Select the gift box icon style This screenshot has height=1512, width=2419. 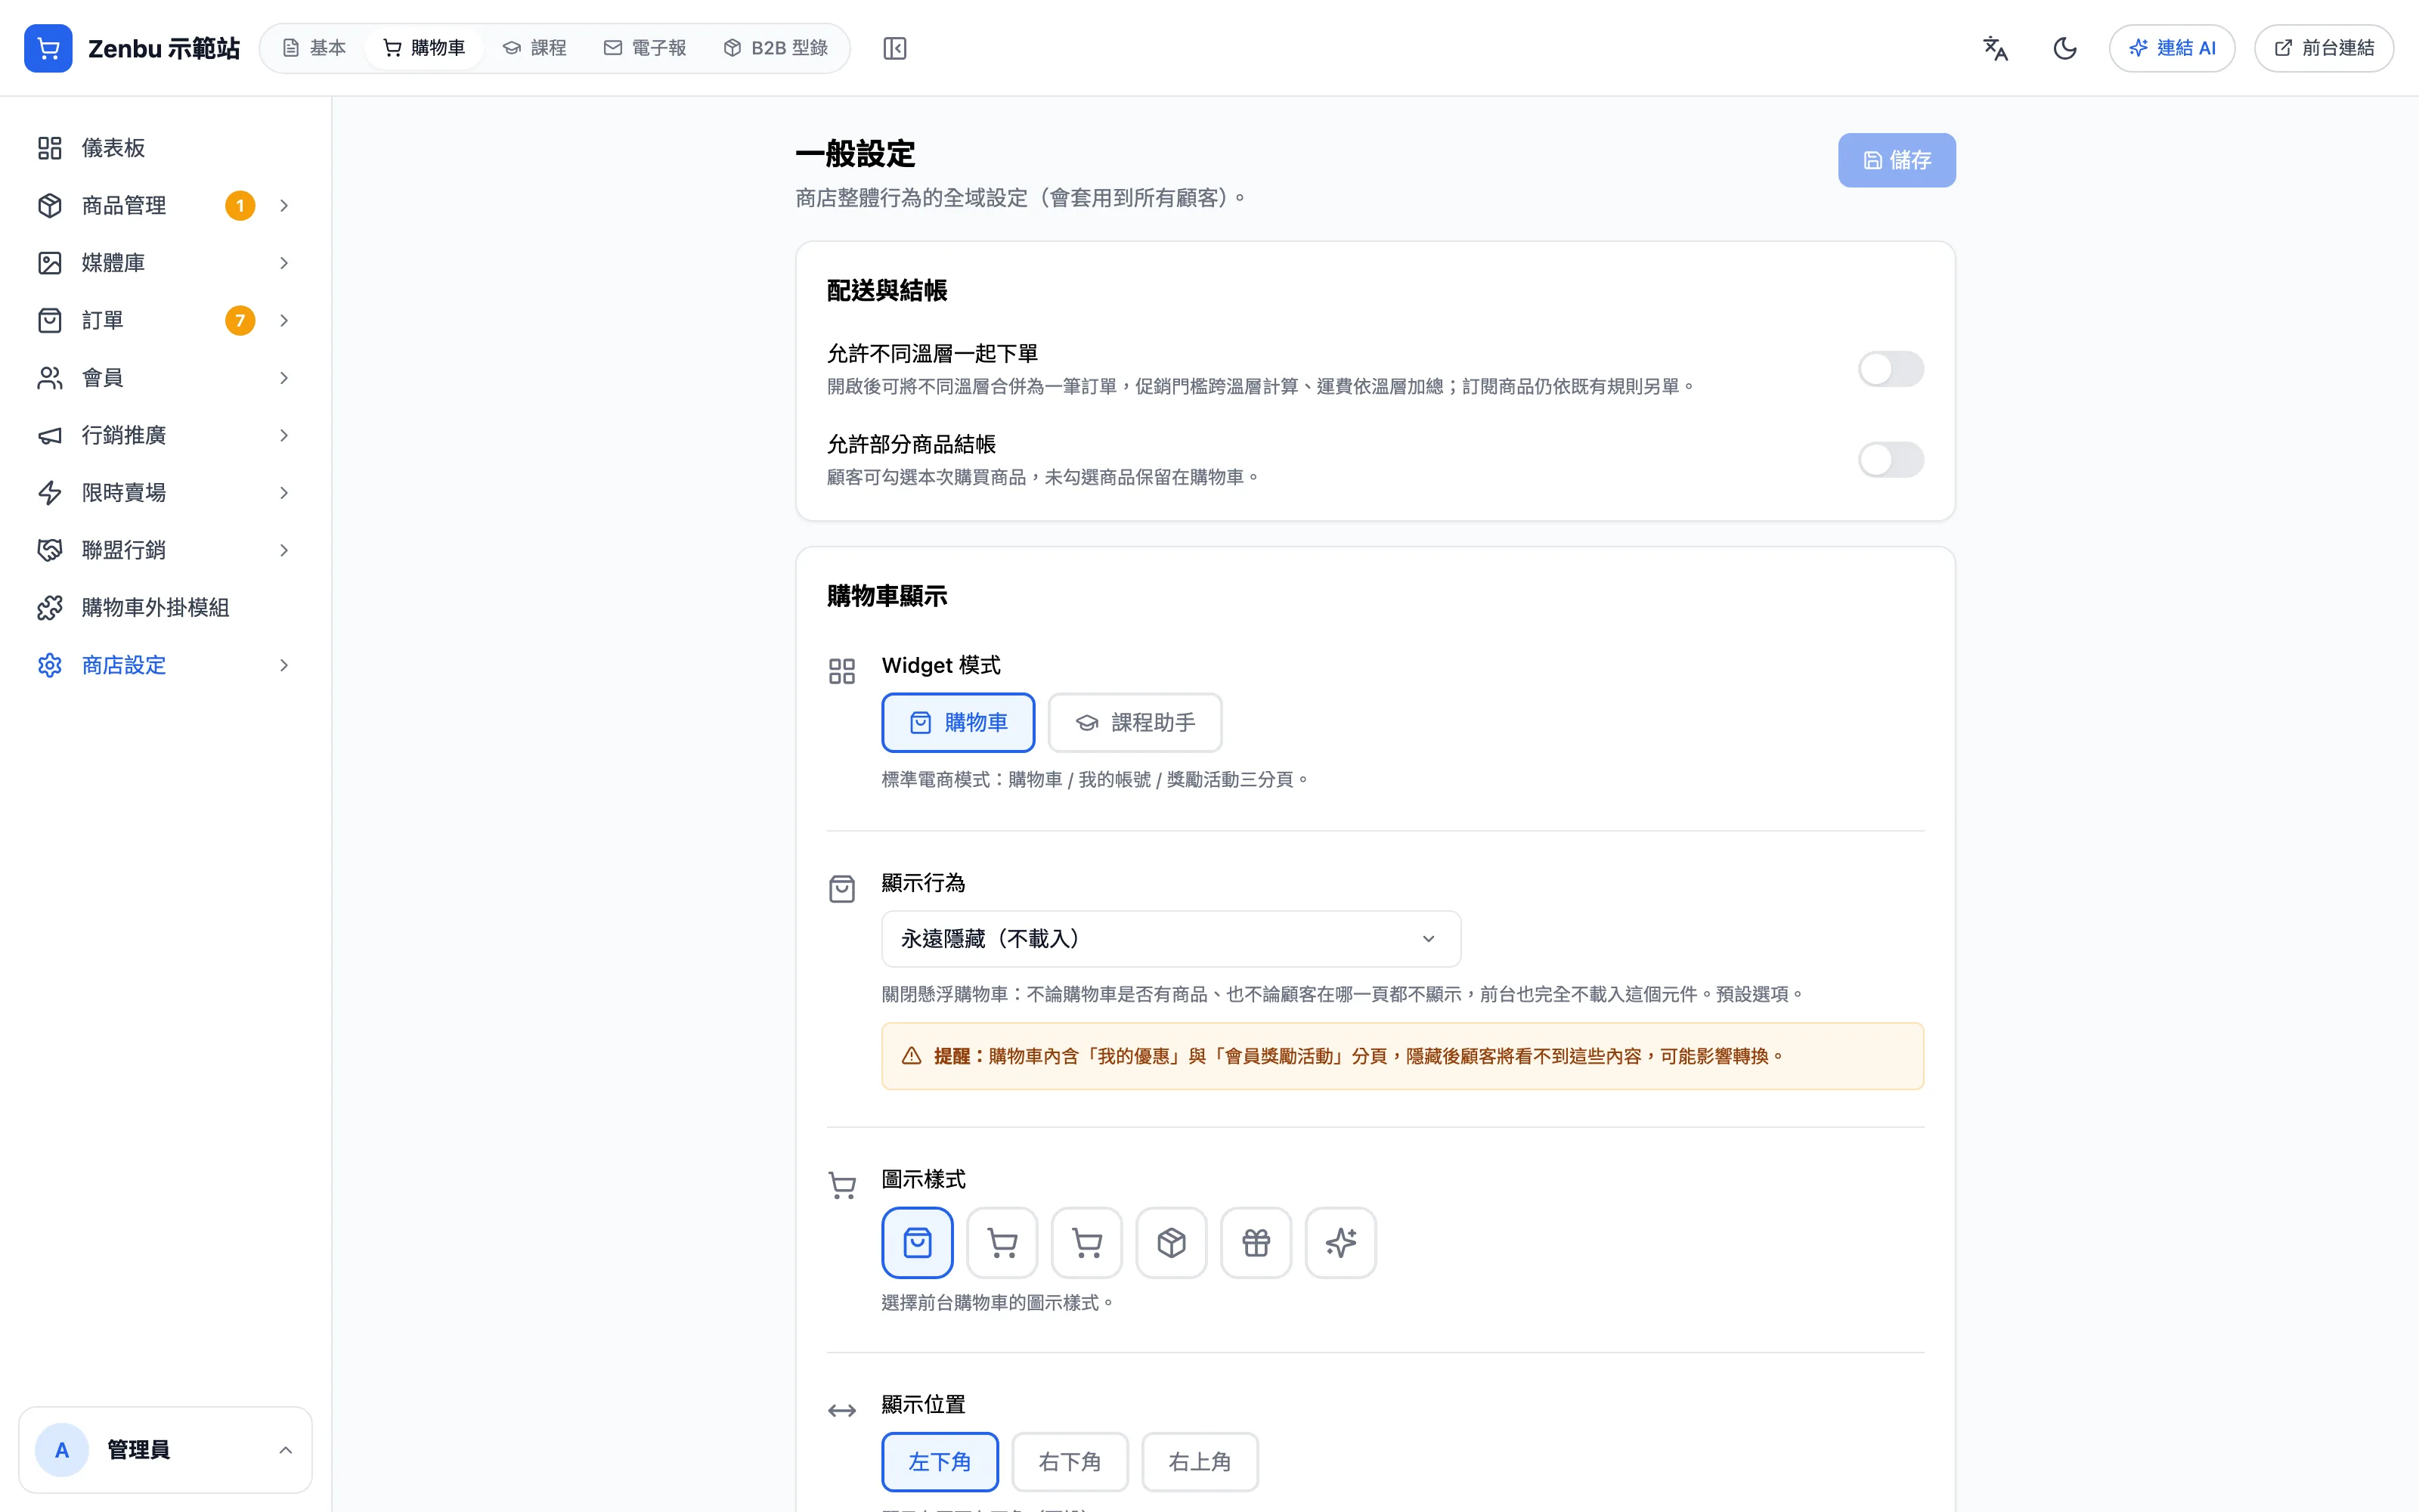1256,1243
